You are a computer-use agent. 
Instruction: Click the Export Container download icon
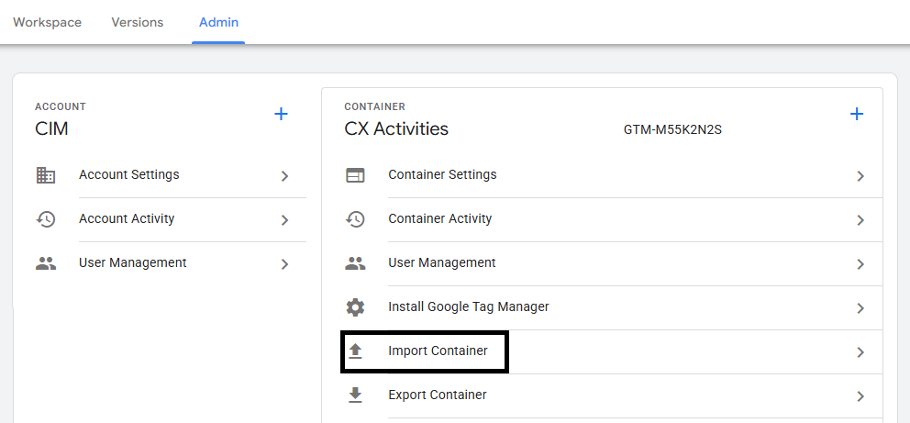click(x=355, y=395)
